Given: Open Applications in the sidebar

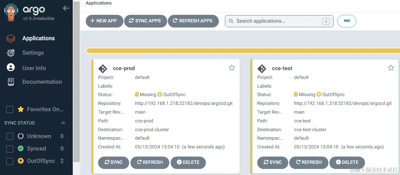Looking at the screenshot, I should [x=38, y=38].
